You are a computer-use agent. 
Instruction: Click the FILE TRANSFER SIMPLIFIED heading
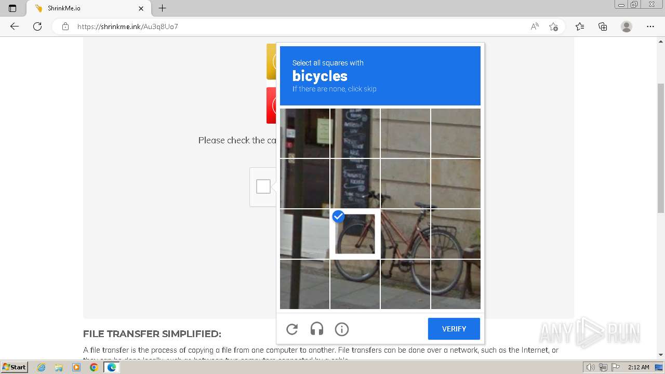pyautogui.click(x=152, y=334)
